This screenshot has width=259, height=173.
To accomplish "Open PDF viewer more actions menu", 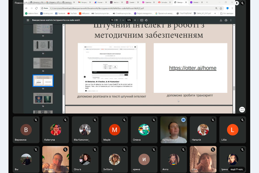I will (x=231, y=20).
